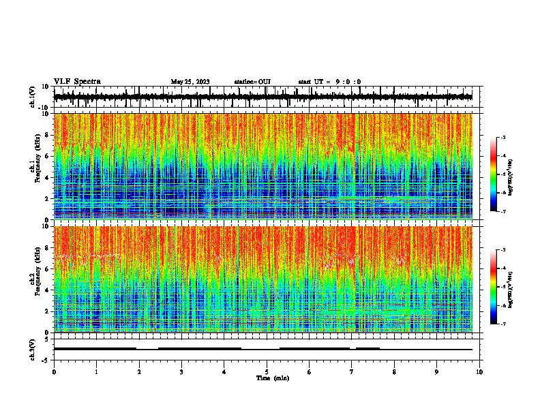Click the 'Time (min)' axis label
The height and width of the screenshot is (417, 540).
coord(273,378)
